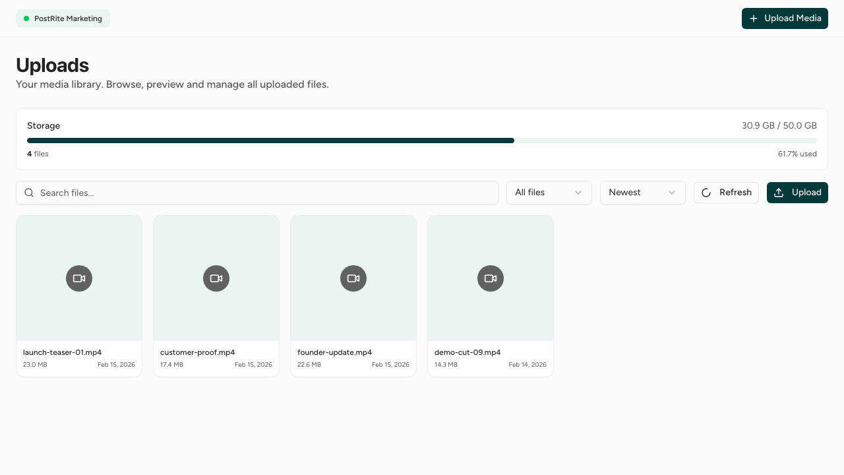
Task: Select the PostRite Marketing workspace badge
Action: (x=63, y=18)
